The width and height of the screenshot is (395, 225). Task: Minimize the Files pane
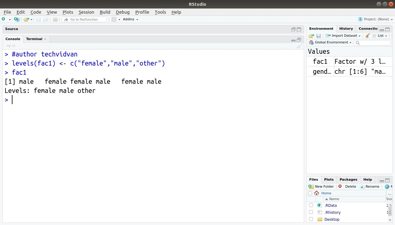coord(382,181)
